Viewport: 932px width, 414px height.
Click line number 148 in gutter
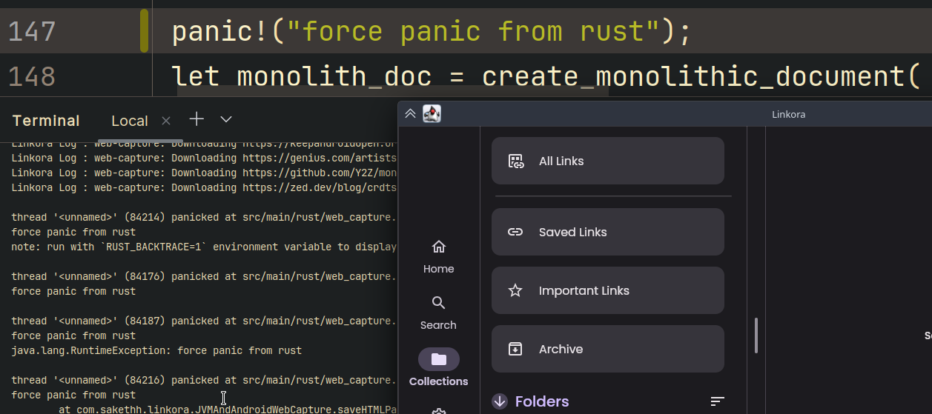[33, 76]
